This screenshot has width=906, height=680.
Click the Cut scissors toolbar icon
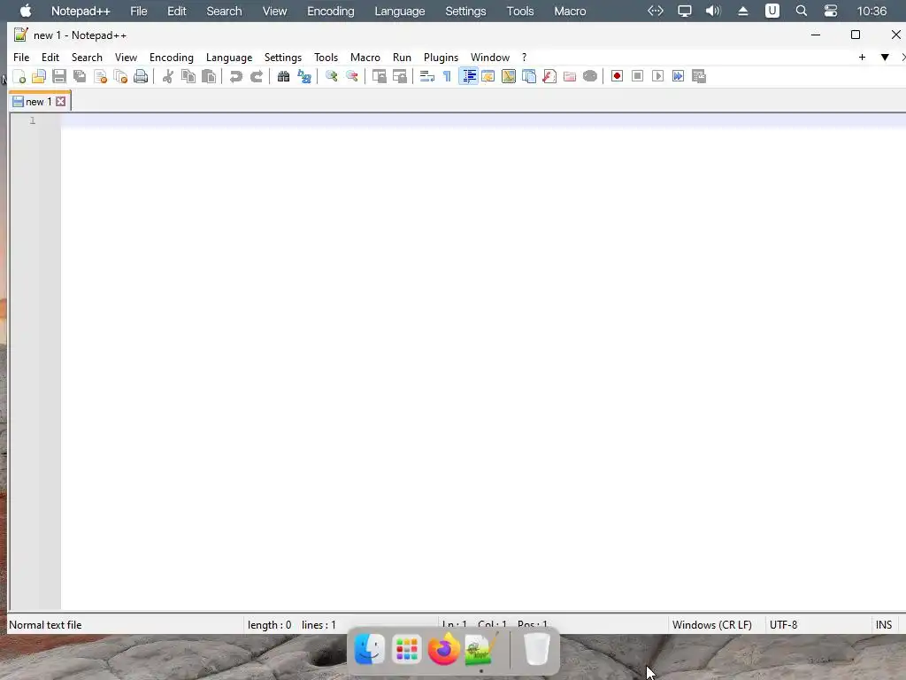(167, 76)
